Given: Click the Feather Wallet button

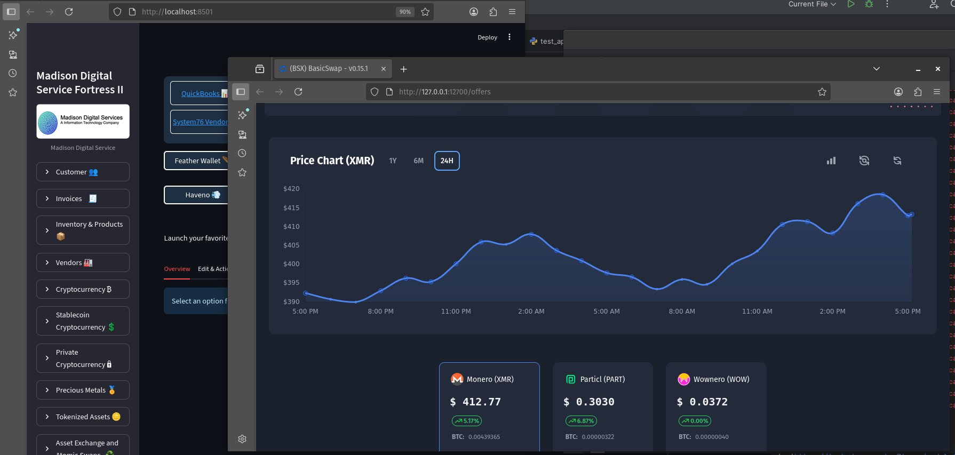Looking at the screenshot, I should (x=197, y=161).
